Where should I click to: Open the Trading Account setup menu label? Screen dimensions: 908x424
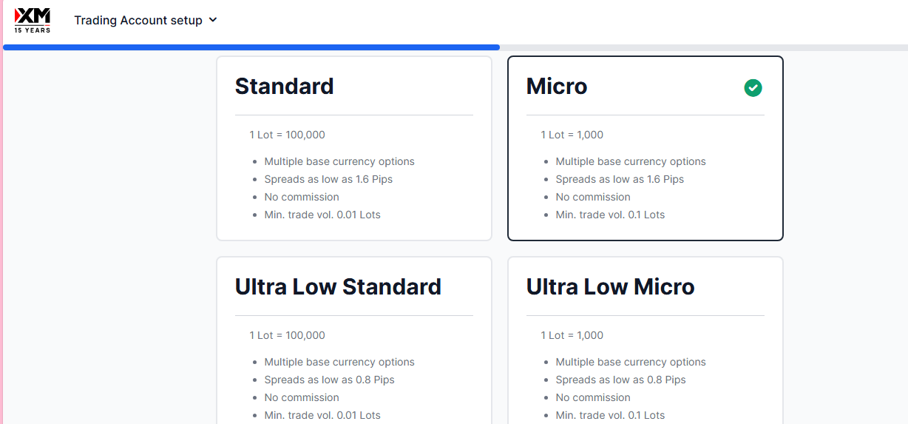point(138,21)
